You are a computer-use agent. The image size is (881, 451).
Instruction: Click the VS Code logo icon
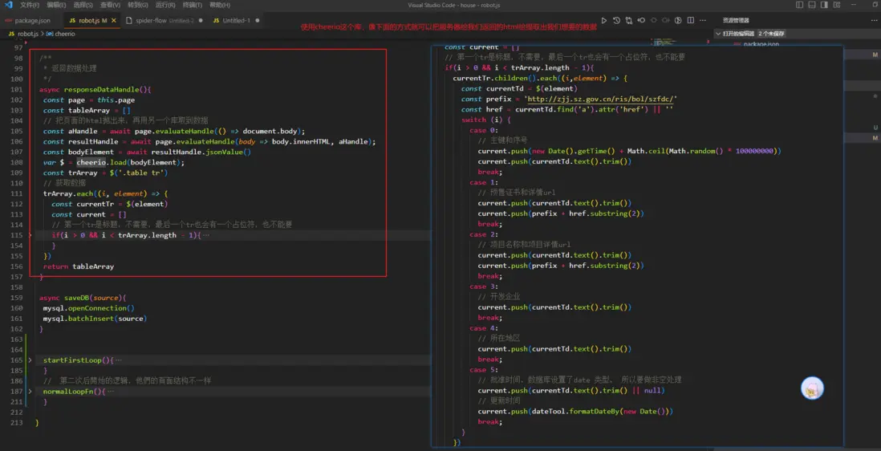pyautogui.click(x=9, y=5)
